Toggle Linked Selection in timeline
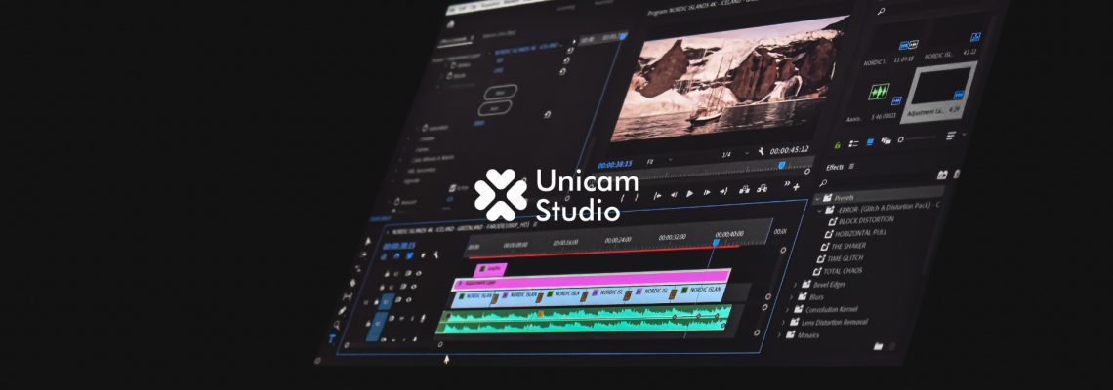The height and width of the screenshot is (390, 1113). coord(410,256)
